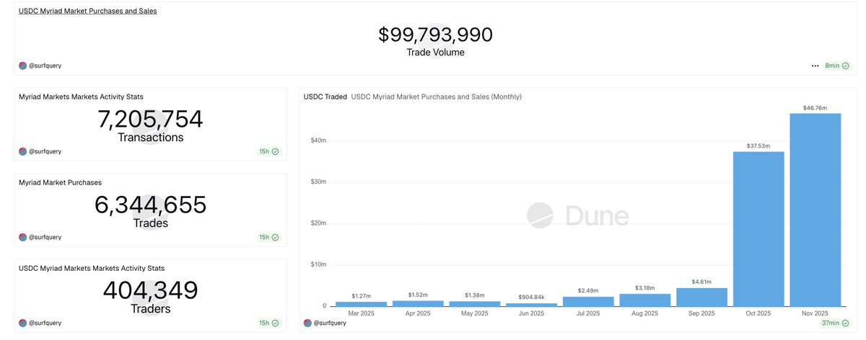Select the Jul 2025 bar in chart
Screen dimensions: 866x340
588,301
